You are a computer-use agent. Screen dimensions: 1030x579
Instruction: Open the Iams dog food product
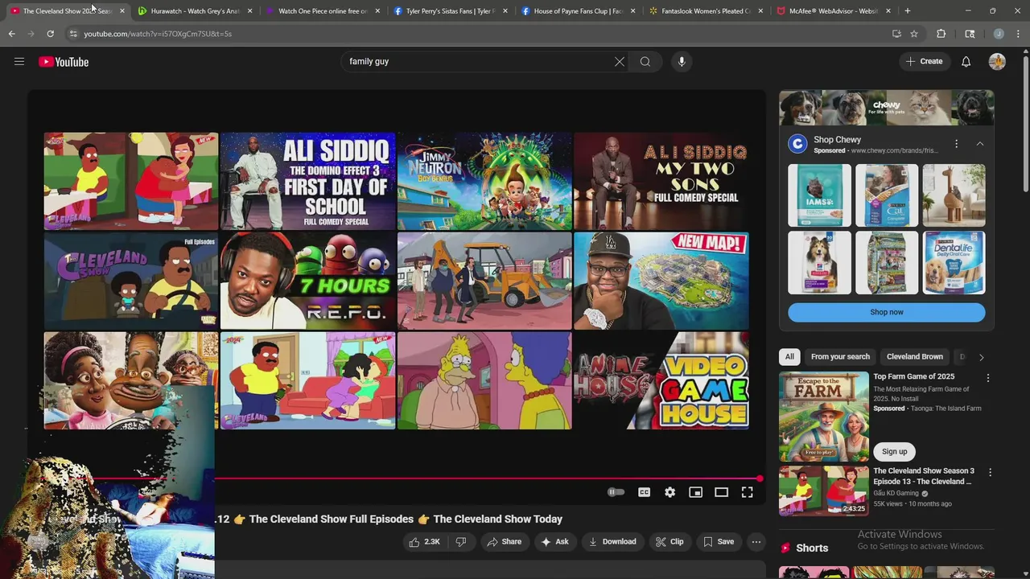[819, 195]
